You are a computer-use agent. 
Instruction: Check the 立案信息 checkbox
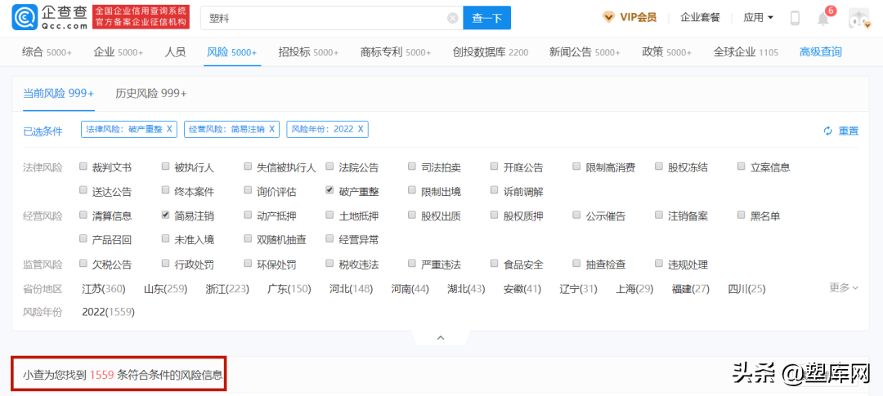[741, 167]
